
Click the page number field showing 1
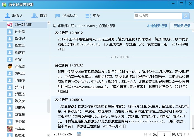(164, 134)
